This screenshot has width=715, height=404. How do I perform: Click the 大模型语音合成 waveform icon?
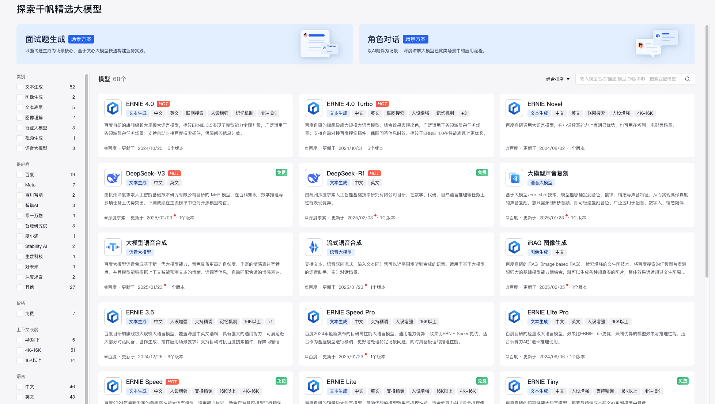coord(113,247)
